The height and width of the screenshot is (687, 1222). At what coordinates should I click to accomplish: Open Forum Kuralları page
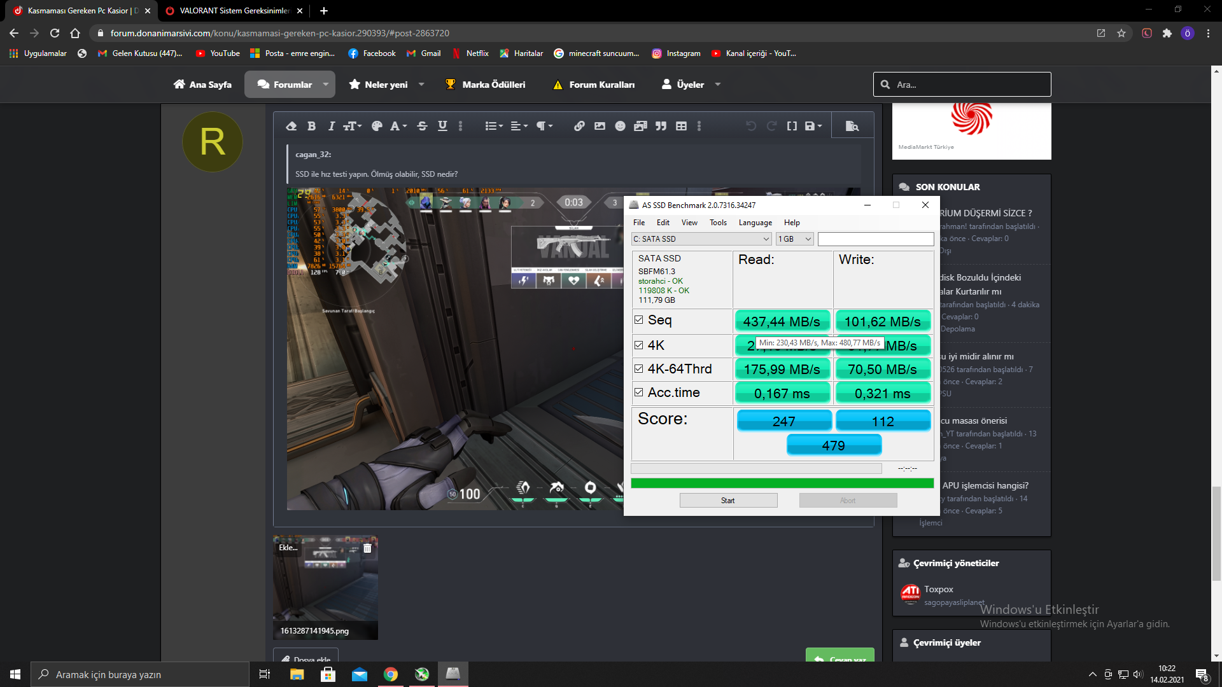click(594, 85)
